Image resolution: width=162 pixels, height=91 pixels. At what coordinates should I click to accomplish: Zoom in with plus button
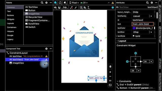pyautogui.click(x=110, y=72)
